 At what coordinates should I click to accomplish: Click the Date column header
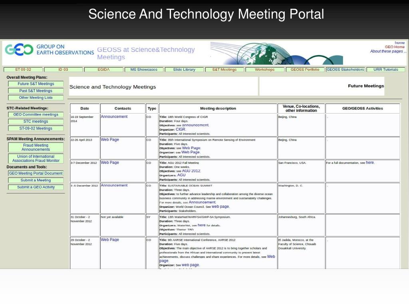85,108
